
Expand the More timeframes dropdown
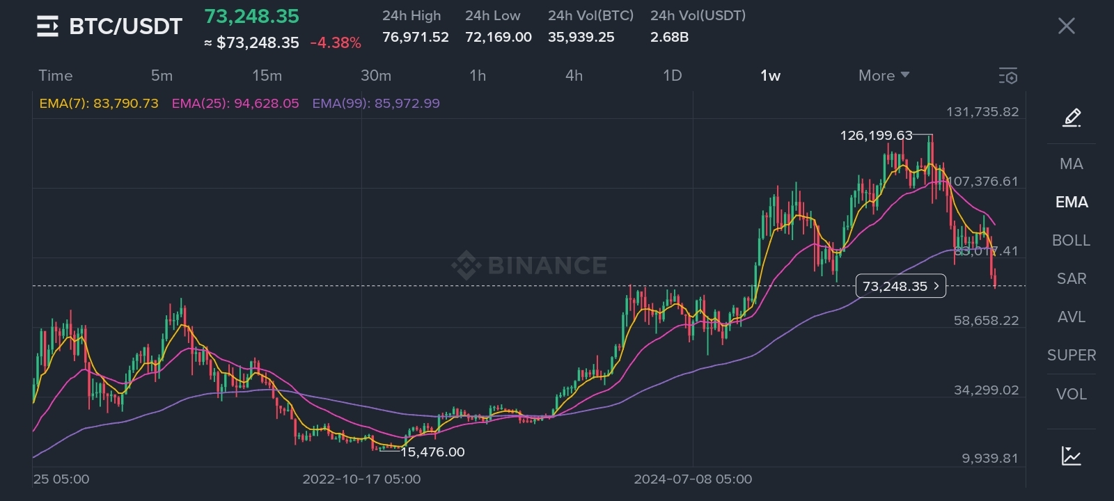click(x=884, y=75)
